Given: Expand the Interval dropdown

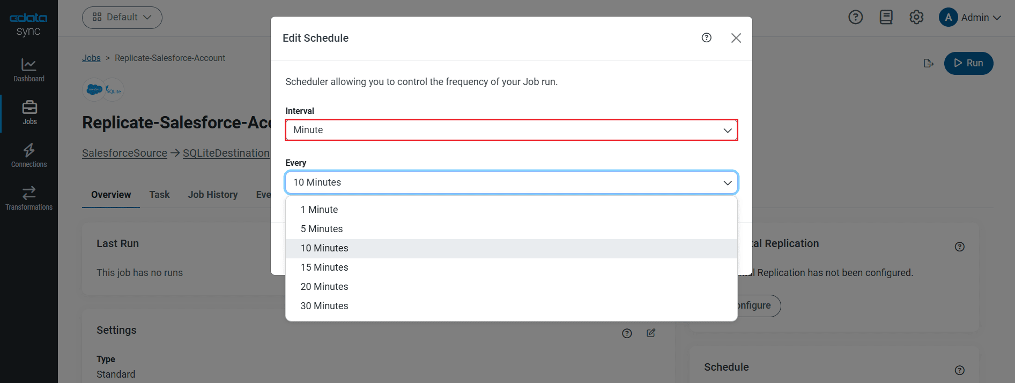Looking at the screenshot, I should [511, 130].
